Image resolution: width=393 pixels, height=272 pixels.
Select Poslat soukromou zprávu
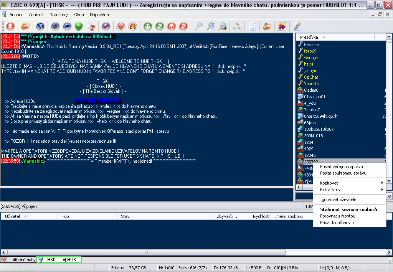click(x=343, y=173)
